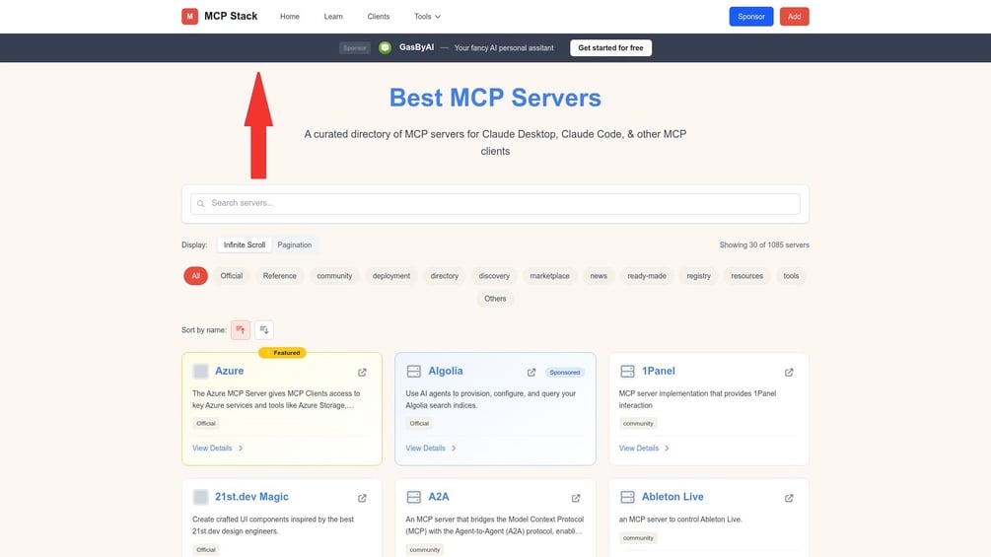This screenshot has height=557, width=991.
Task: Click the Official tag on Azure card
Action: point(206,424)
